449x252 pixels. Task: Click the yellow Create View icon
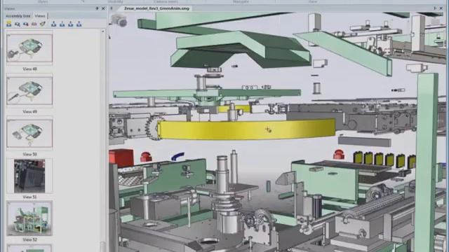(x=9, y=24)
